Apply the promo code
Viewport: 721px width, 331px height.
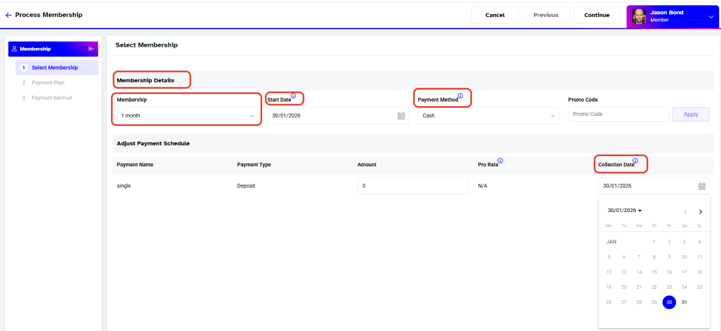[x=691, y=114]
